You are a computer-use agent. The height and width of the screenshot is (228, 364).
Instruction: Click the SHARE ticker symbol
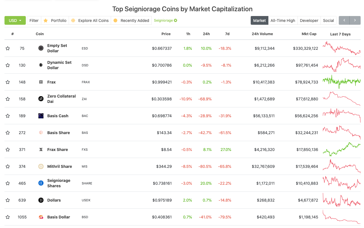[x=87, y=183]
